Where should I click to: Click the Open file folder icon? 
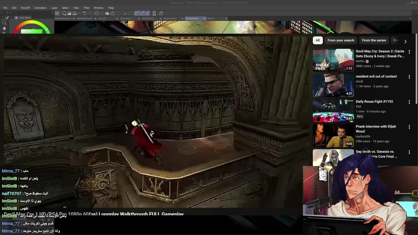[69, 13]
